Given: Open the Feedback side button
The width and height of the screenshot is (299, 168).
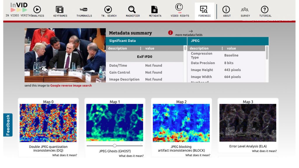Looking at the screenshot, I should pyautogui.click(x=8, y=125).
